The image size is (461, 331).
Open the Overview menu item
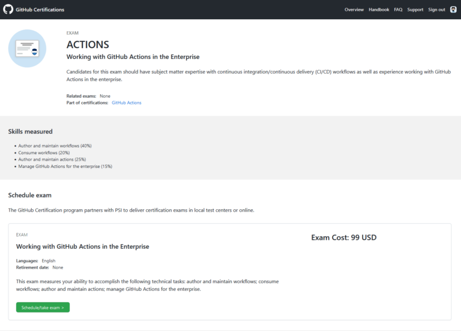tap(354, 10)
